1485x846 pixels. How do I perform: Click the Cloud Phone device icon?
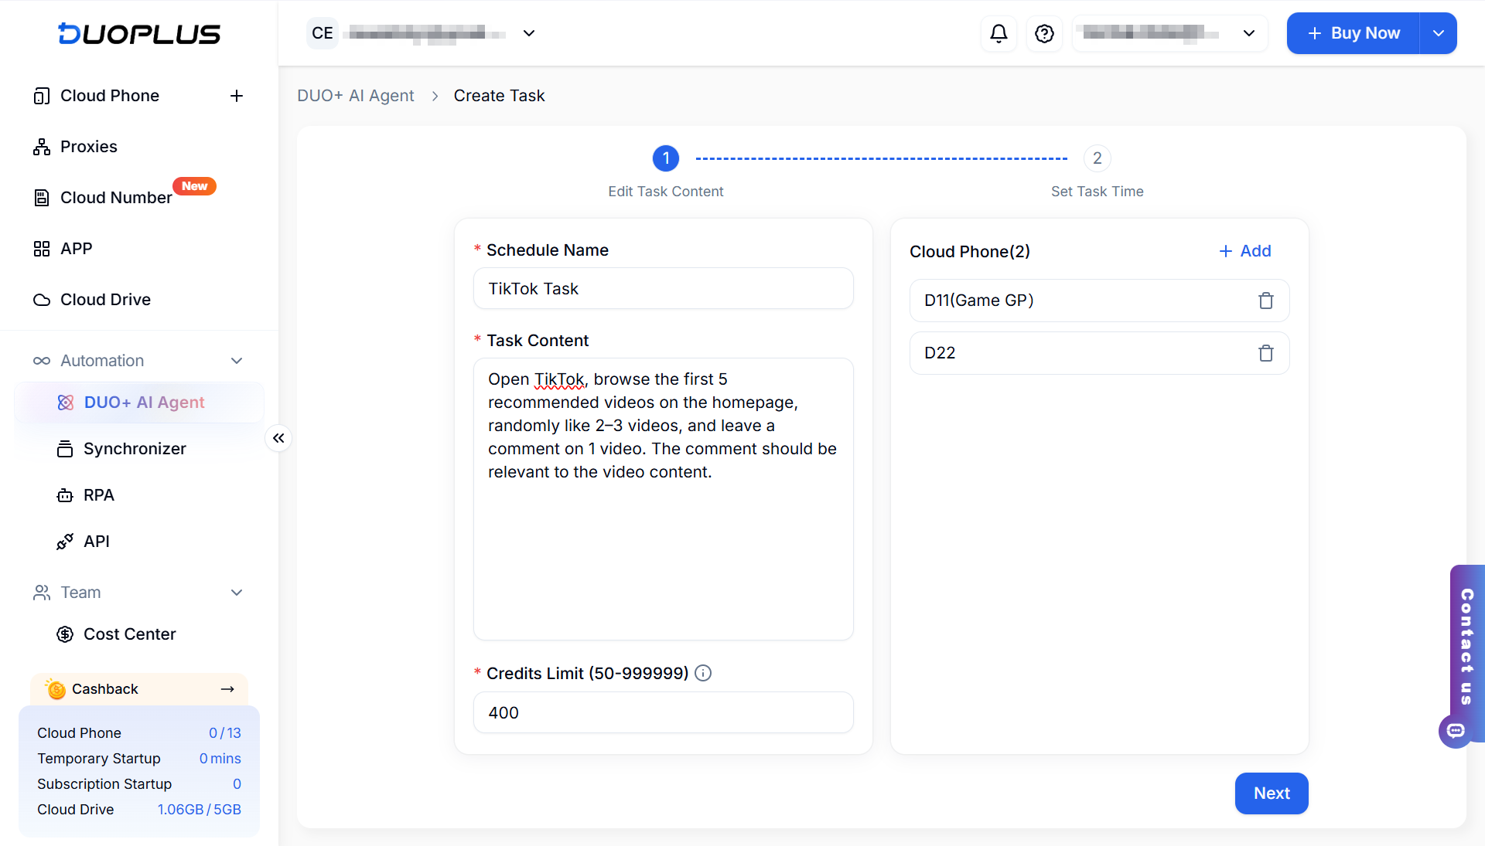pyautogui.click(x=42, y=96)
